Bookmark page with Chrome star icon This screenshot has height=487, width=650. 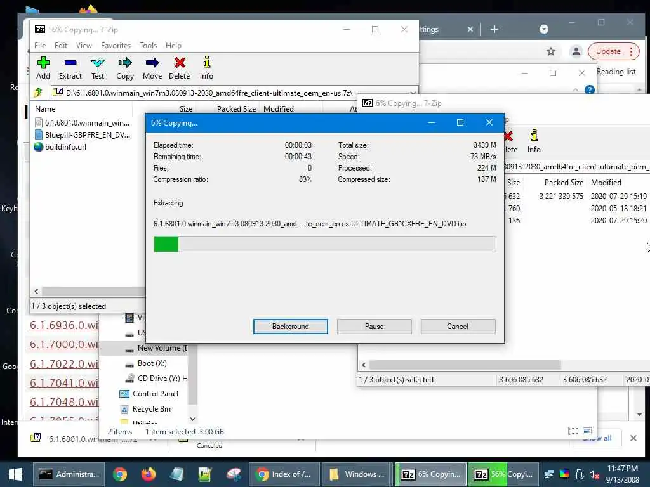pyautogui.click(x=550, y=51)
